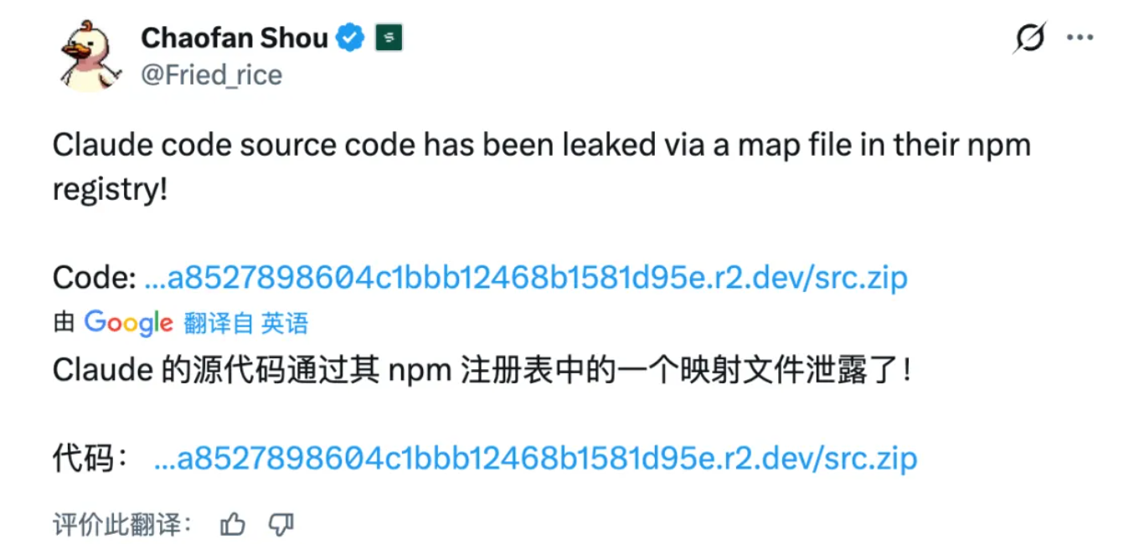Image resolution: width=1134 pixels, height=544 pixels.
Task: Open the src.zip link after "Code:"
Action: [x=526, y=278]
